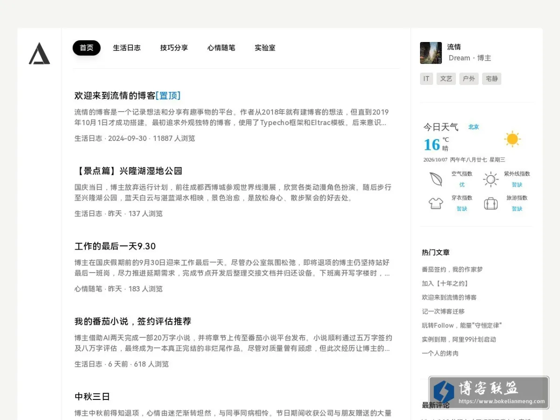Click the t-shirt clothing index icon
Screen dimensions: 560x420
(436, 203)
